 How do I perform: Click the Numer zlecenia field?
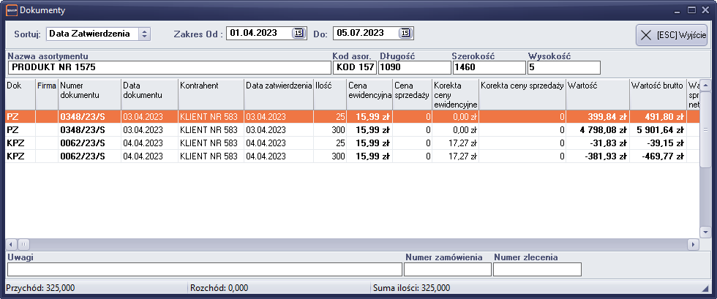[537, 269]
